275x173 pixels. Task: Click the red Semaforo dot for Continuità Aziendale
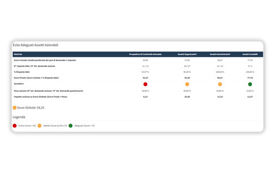(146, 84)
